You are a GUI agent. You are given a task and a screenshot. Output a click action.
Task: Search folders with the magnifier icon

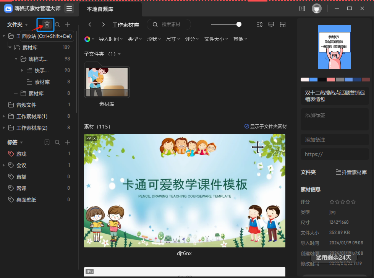(x=57, y=24)
